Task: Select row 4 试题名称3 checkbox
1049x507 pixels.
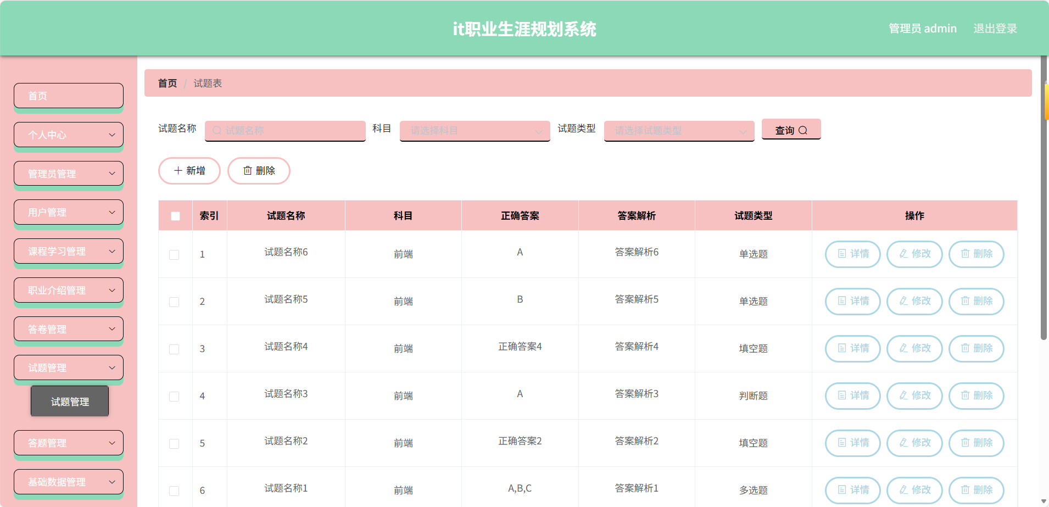Action: coord(174,397)
